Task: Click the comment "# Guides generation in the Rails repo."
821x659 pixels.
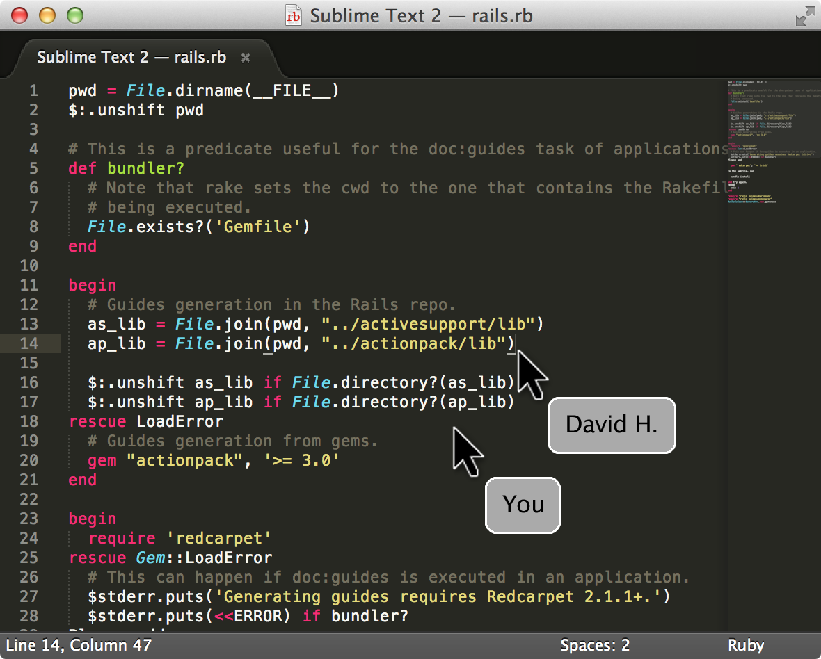Action: pyautogui.click(x=272, y=305)
